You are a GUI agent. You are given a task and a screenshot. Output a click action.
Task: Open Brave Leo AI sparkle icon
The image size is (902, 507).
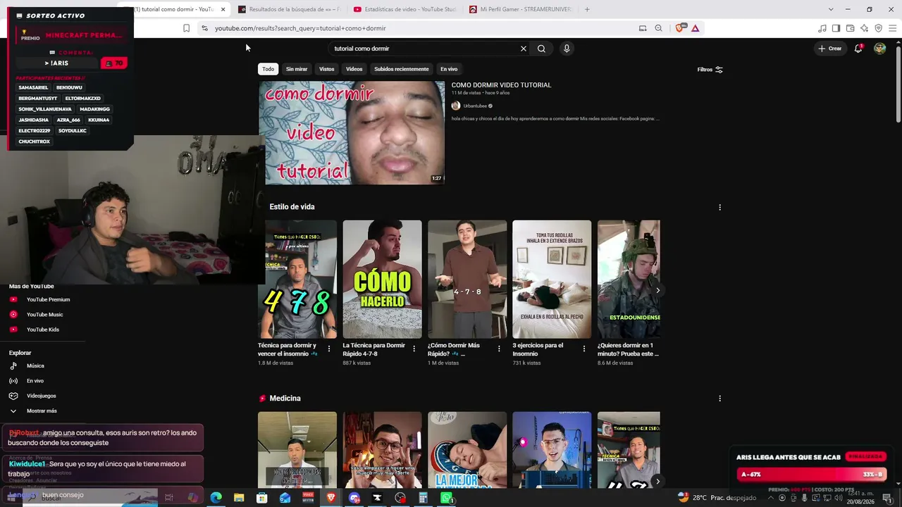(x=864, y=28)
